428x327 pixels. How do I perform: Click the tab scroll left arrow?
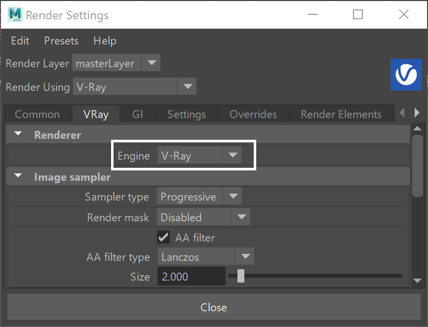pos(402,112)
